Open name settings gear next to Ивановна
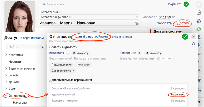This screenshot has width=204, height=107. (137, 23)
